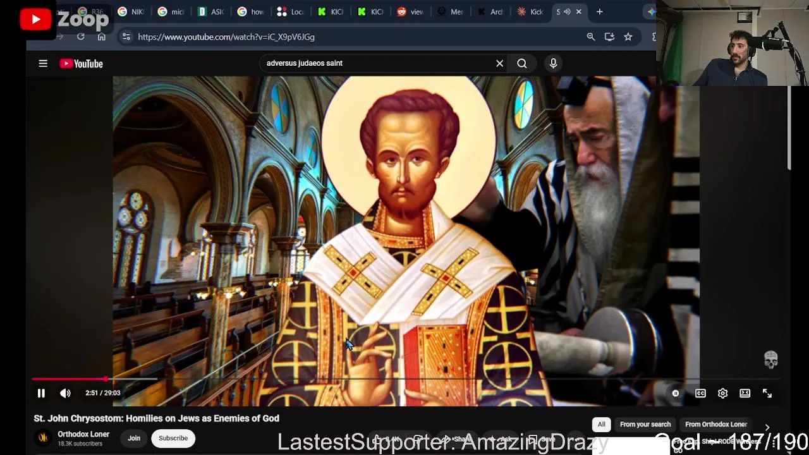Switch to the micl Google tab
Image resolution: width=809 pixels, height=455 pixels.
(x=171, y=11)
